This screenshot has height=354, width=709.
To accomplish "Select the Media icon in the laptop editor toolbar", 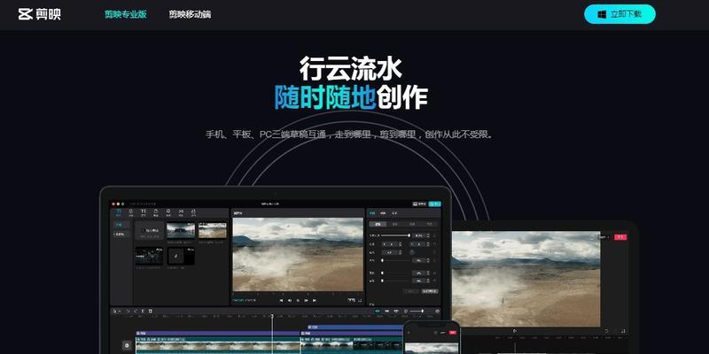I will click(118, 212).
